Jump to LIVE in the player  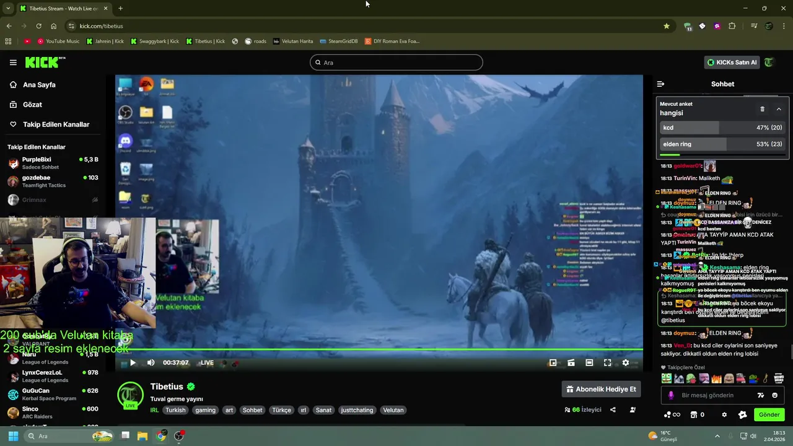click(207, 363)
